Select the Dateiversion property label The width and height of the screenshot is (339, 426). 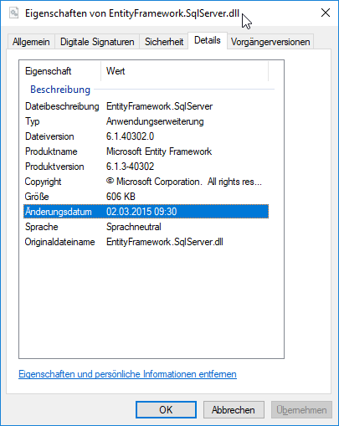click(x=49, y=136)
